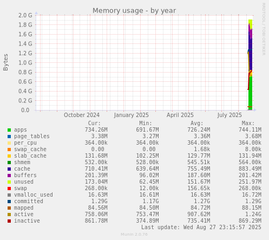
Task: Click the active max value 1.24G
Action: 253,215
